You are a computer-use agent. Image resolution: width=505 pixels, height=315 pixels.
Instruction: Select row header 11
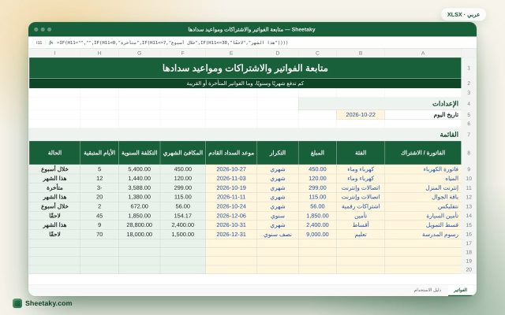tap(469, 187)
